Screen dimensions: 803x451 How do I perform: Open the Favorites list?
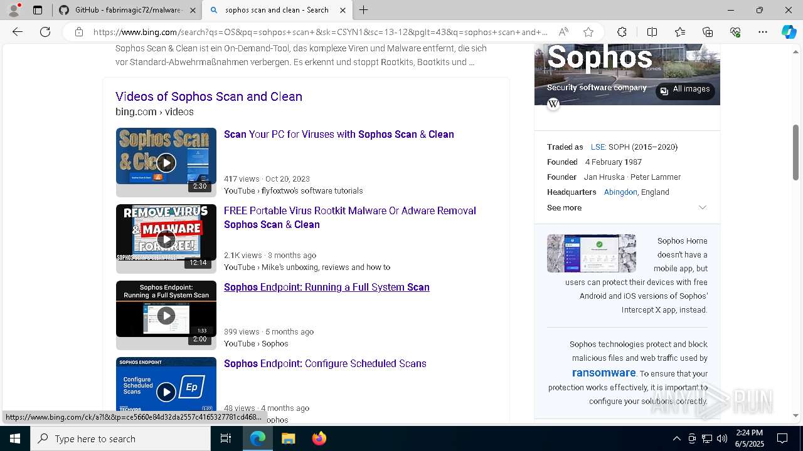coord(680,32)
